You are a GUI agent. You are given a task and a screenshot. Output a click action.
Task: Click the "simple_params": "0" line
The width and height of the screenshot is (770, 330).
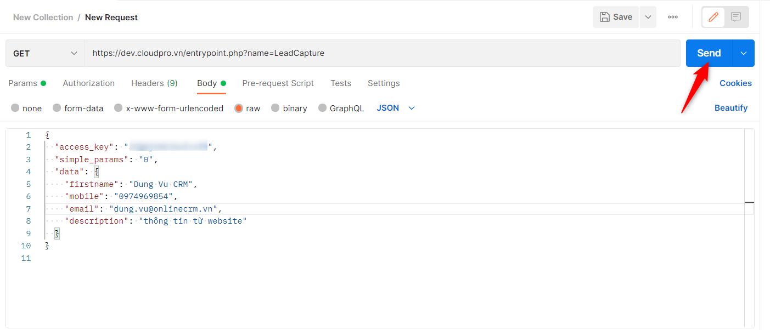point(106,160)
